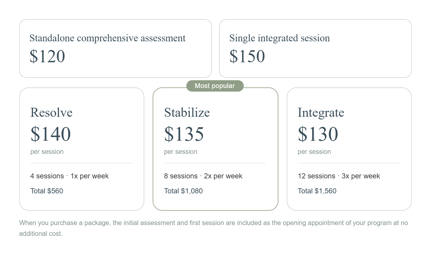Click the $140 per session price
Screen dimensions: 431x258
click(x=51, y=134)
